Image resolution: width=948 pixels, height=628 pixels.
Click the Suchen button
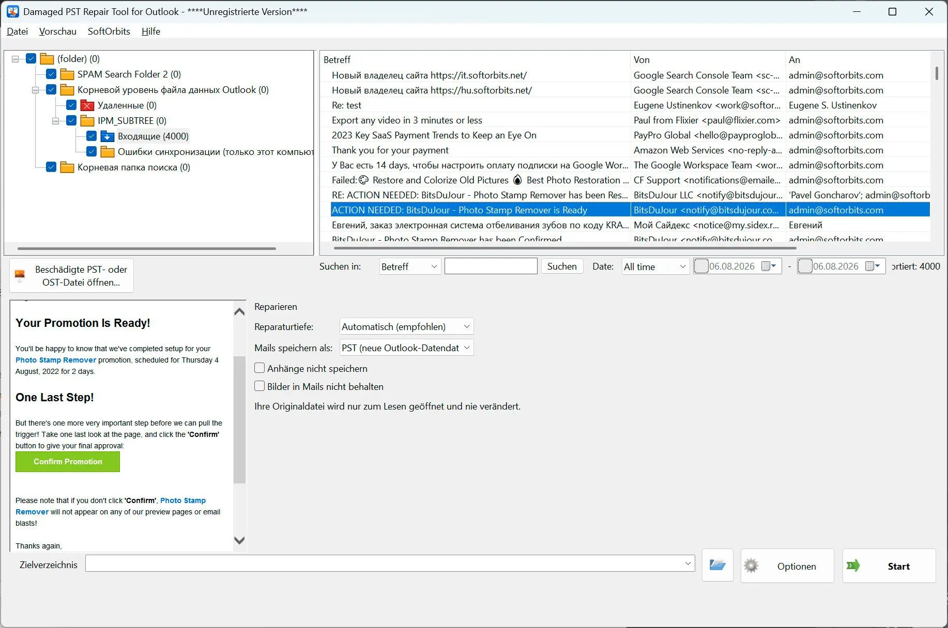(562, 266)
